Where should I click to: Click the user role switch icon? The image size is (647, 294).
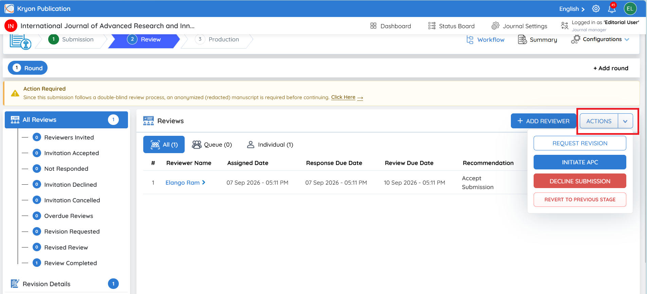coord(565,26)
